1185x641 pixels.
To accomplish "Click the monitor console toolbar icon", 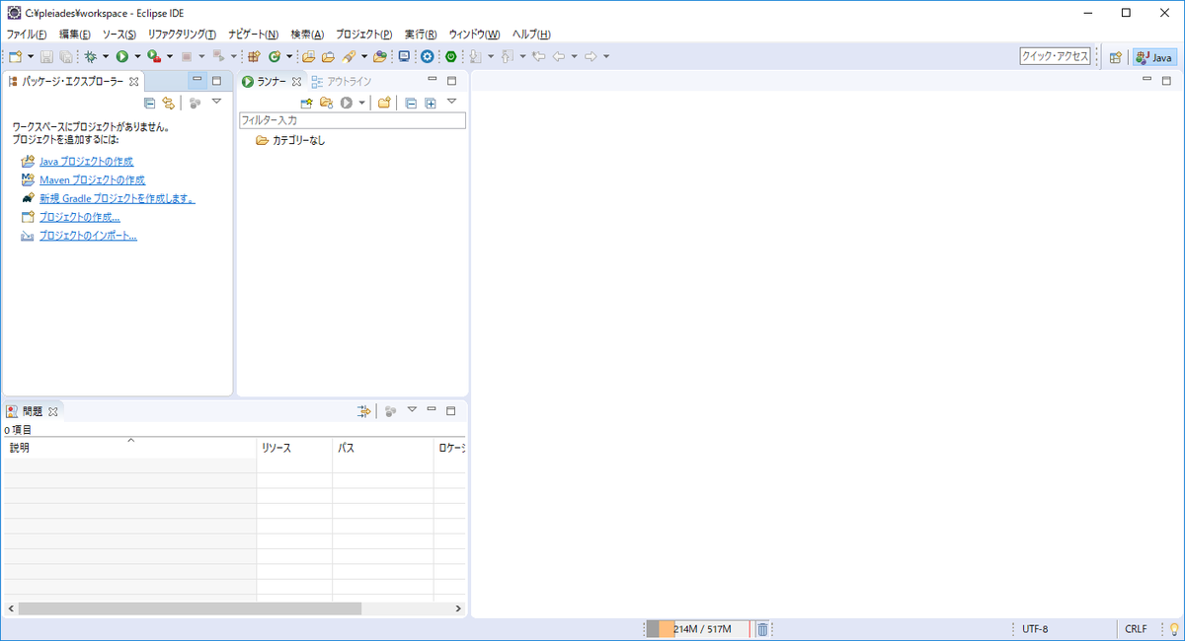I will pyautogui.click(x=404, y=56).
